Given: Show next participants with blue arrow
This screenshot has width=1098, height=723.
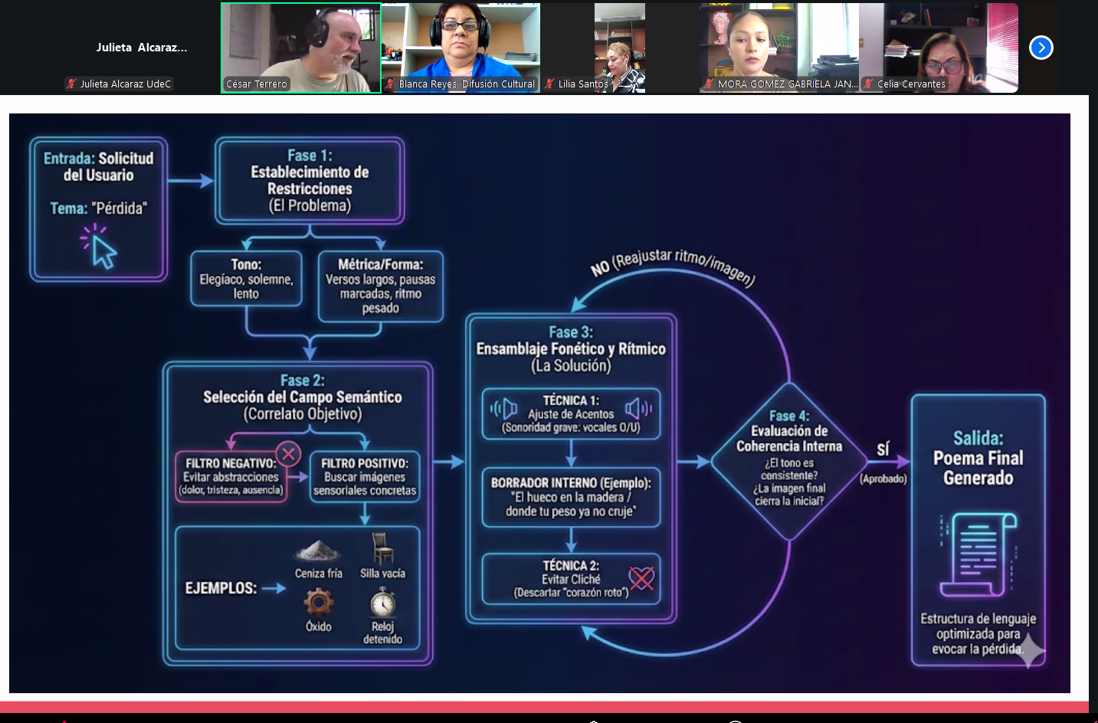Looking at the screenshot, I should click(x=1041, y=48).
